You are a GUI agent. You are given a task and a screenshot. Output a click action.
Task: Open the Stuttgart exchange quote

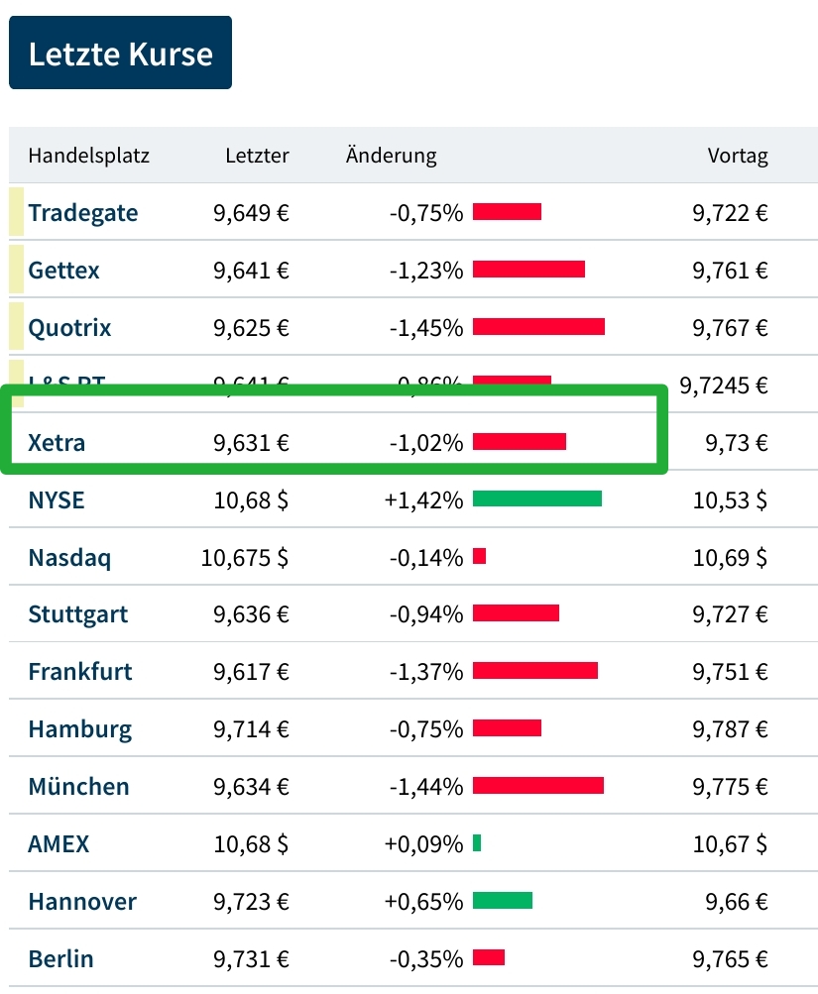pos(78,614)
